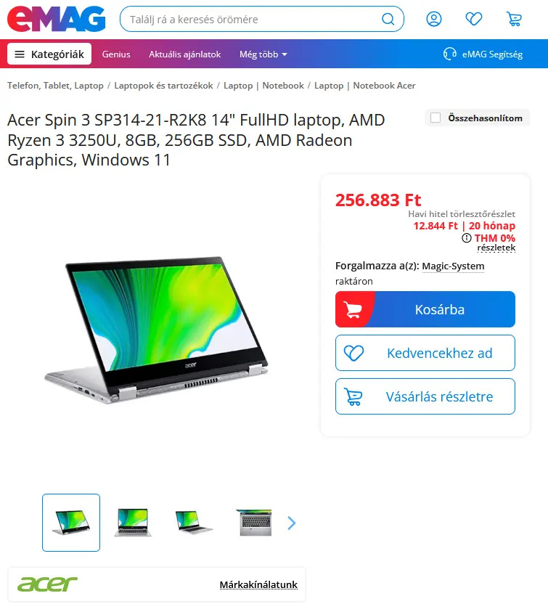Click the Kedvencekhez ad button
Screen dimensions: 548x612
pyautogui.click(x=425, y=353)
